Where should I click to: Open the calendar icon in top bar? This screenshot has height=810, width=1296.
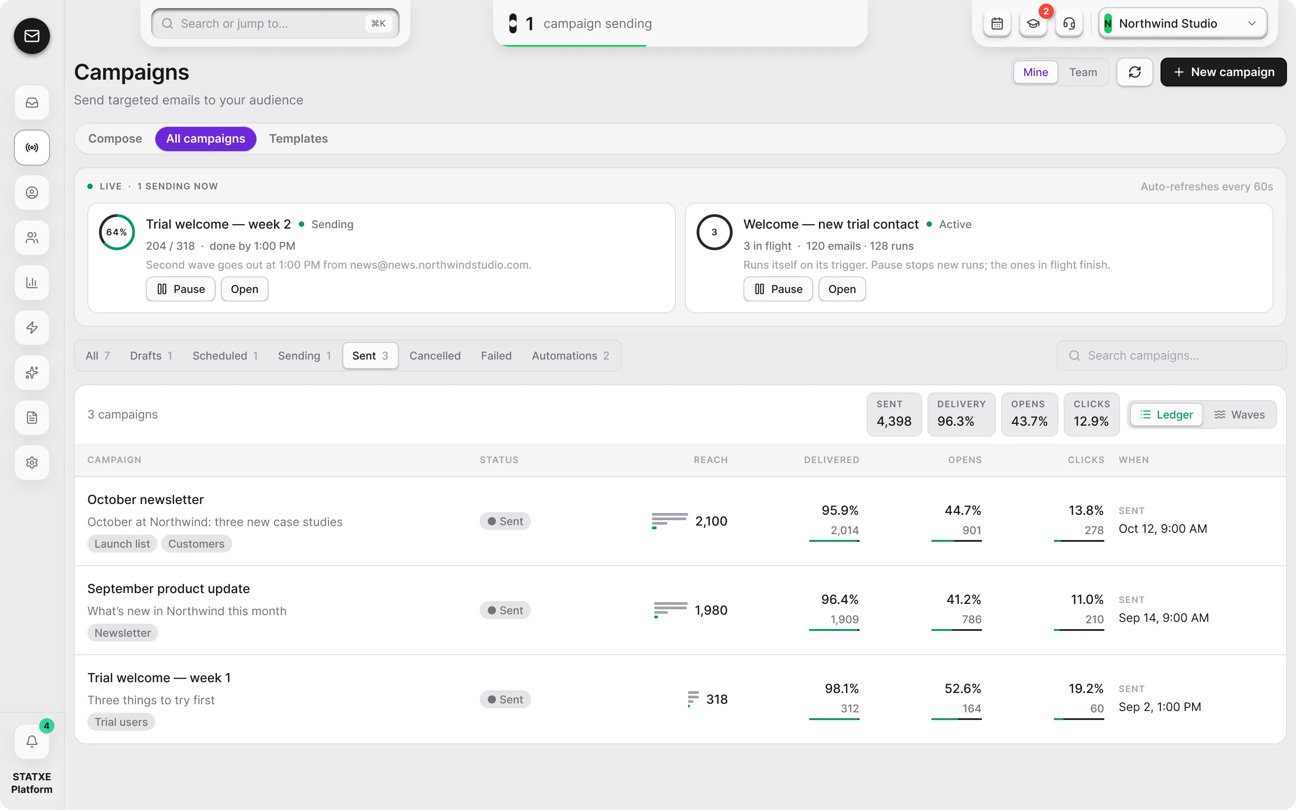pos(997,23)
